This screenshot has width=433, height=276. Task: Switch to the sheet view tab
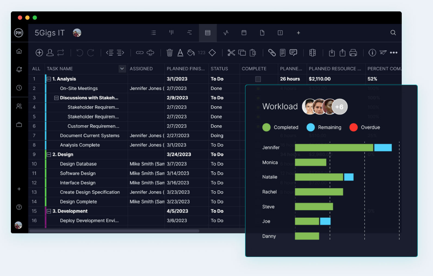point(208,33)
